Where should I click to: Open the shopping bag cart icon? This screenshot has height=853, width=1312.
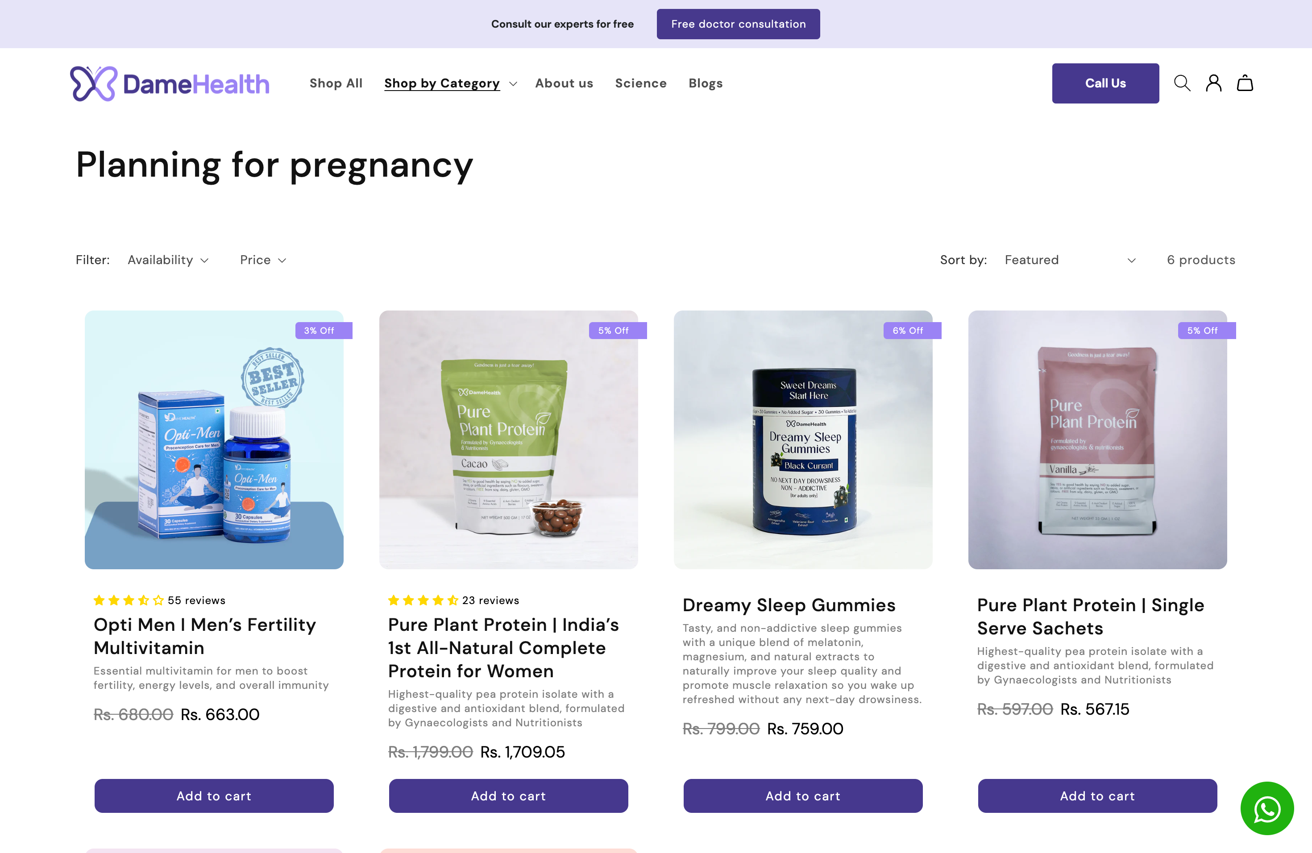click(x=1245, y=83)
